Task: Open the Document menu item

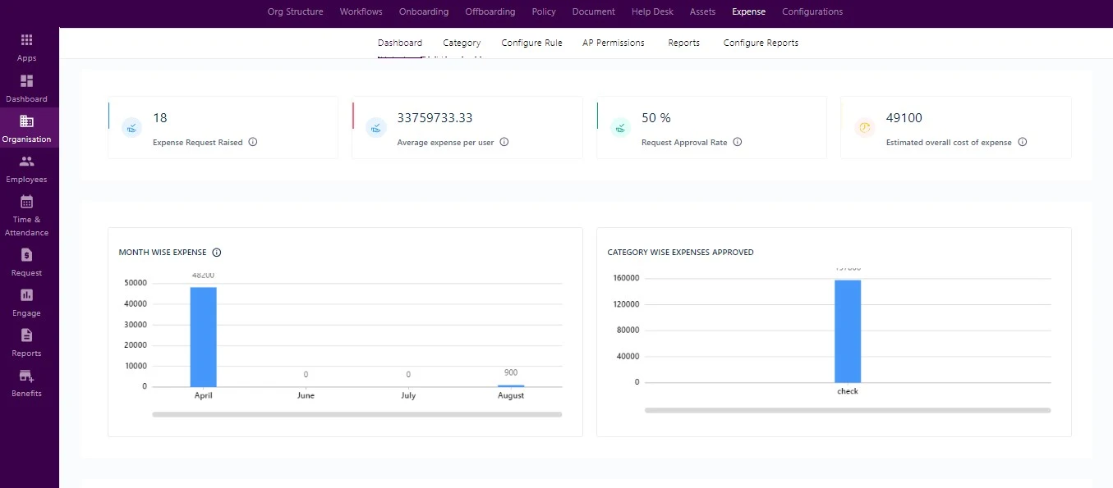Action: point(594,11)
